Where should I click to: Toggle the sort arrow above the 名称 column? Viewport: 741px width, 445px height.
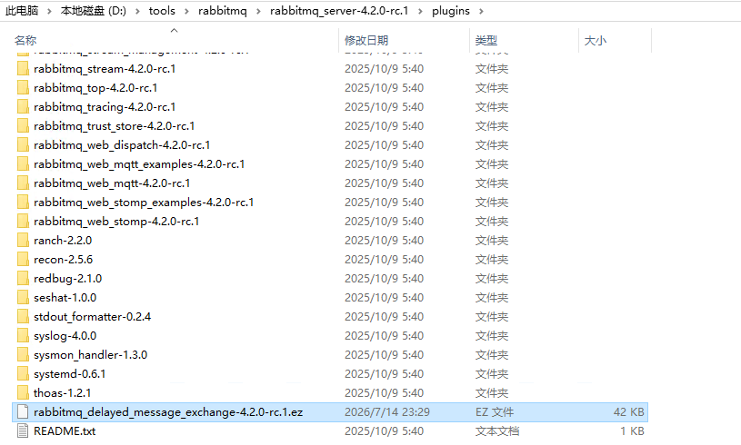(x=174, y=30)
